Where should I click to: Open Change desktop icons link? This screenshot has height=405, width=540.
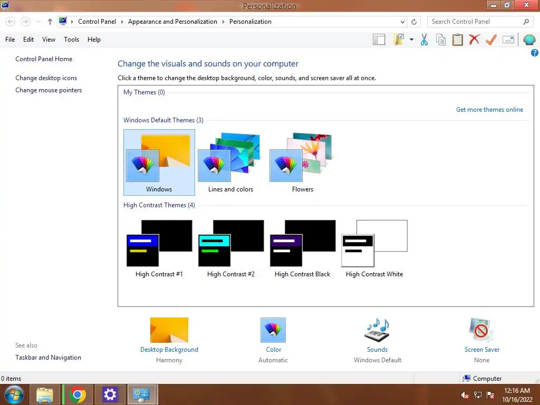tap(46, 78)
